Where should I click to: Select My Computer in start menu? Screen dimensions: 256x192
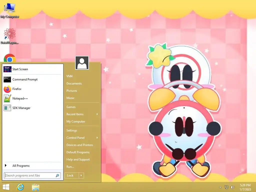76,121
